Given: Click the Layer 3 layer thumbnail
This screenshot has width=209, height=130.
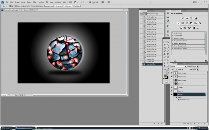Looking at the screenshot, I should click(176, 94).
